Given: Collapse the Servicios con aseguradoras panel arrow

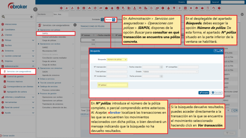Looking at the screenshot, I should coord(75,25).
